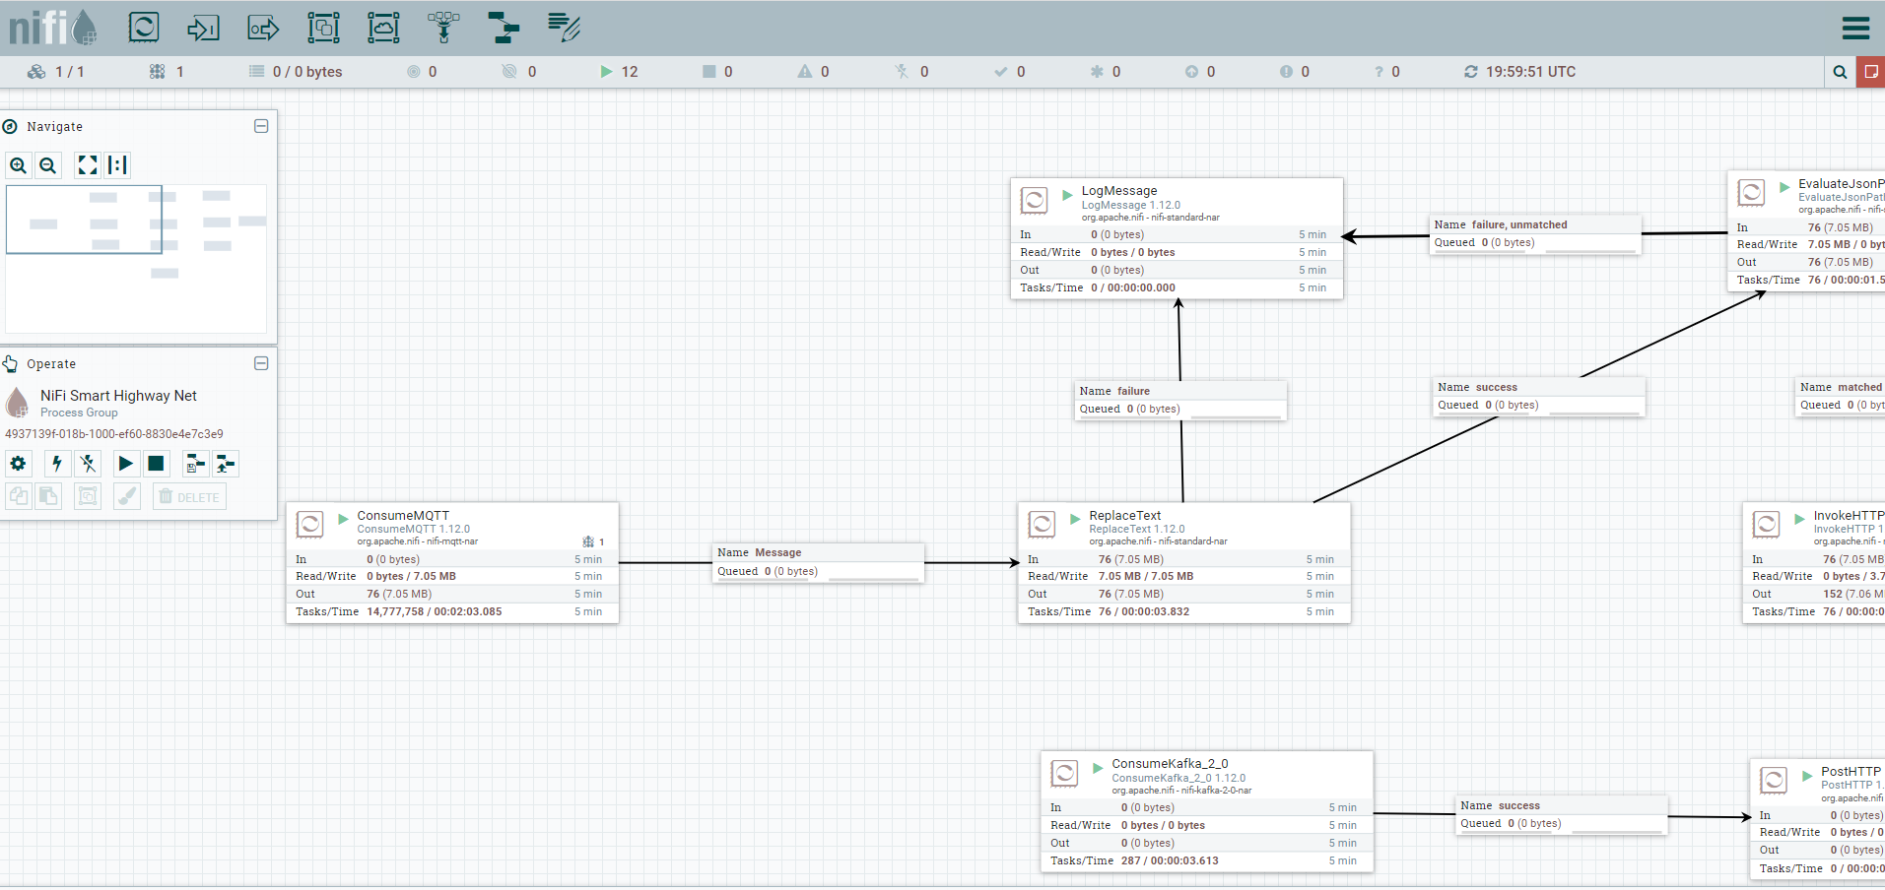Fit the flow to screen

pos(88,165)
